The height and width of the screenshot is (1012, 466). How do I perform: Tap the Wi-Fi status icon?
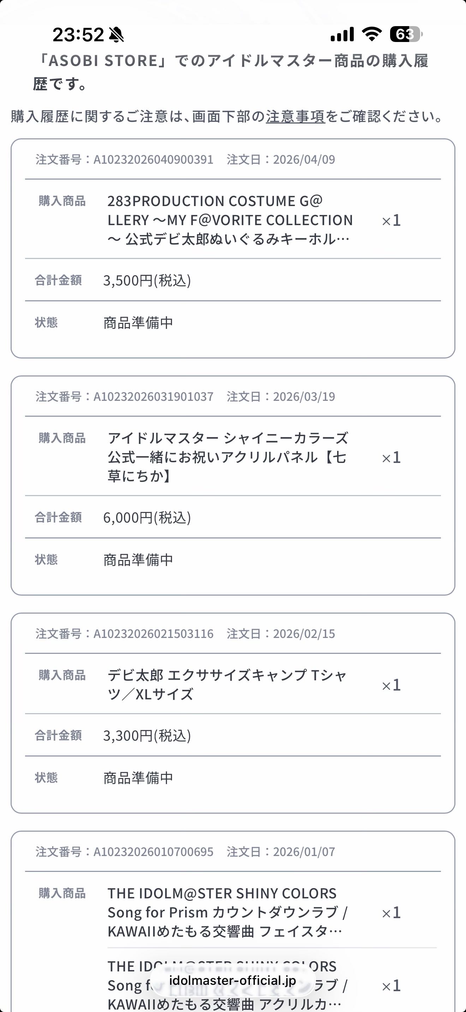(372, 35)
